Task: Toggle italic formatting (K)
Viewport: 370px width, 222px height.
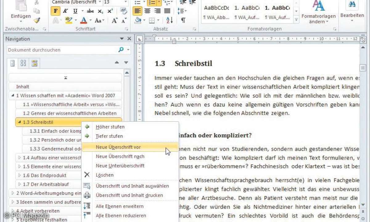Action: tap(65, 11)
